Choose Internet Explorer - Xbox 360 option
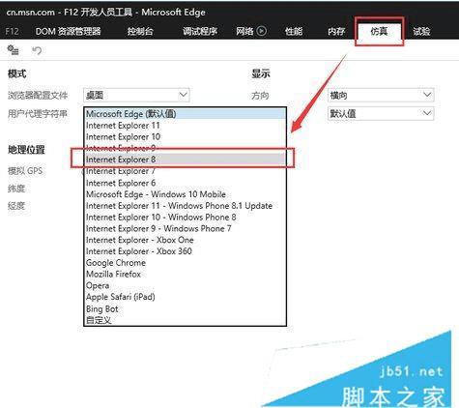459x408 pixels. (x=186, y=251)
